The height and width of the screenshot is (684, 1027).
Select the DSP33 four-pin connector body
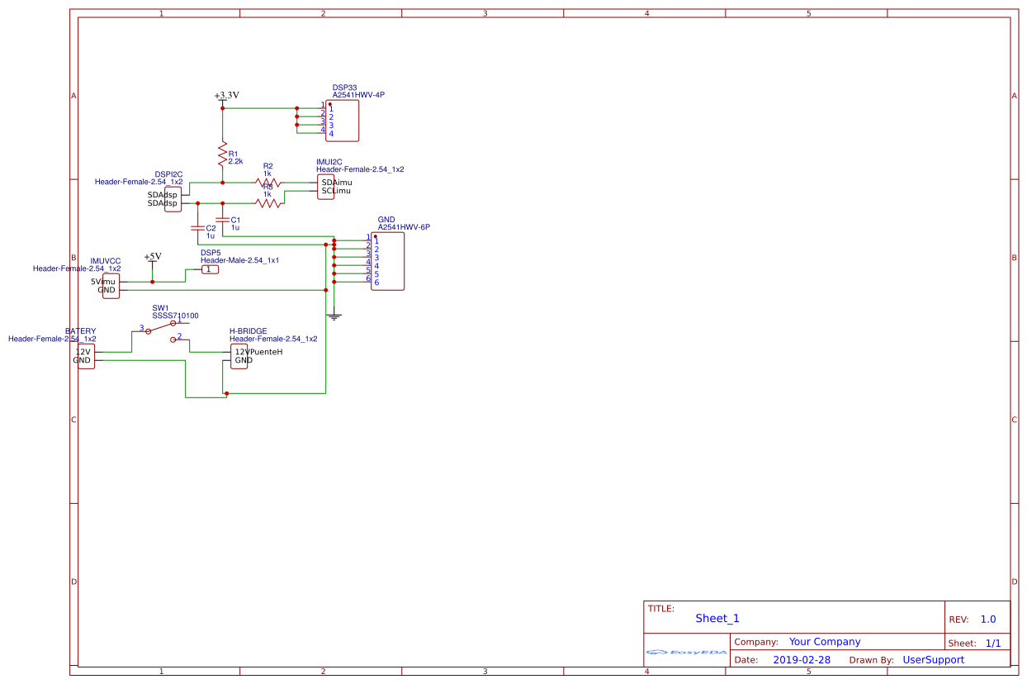[342, 121]
